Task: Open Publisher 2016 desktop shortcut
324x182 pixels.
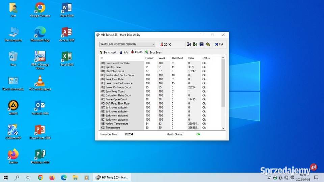Action: (x=40, y=156)
